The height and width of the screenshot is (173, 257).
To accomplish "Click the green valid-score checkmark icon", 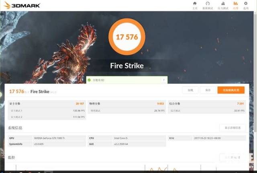I will point(89,80).
